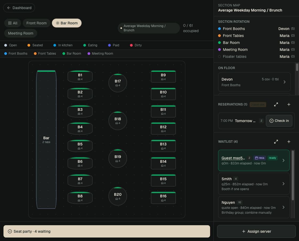Check in the 7:00 PM reservation
299x241 pixels.
(x=279, y=121)
